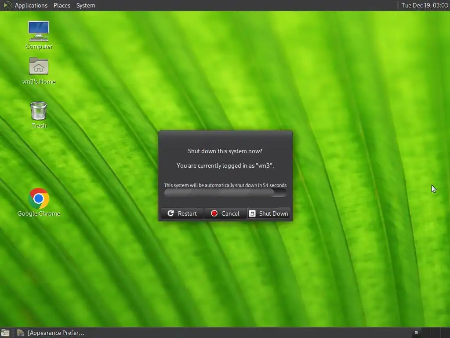Open the Places menu
This screenshot has height=338, width=450.
[x=62, y=5]
